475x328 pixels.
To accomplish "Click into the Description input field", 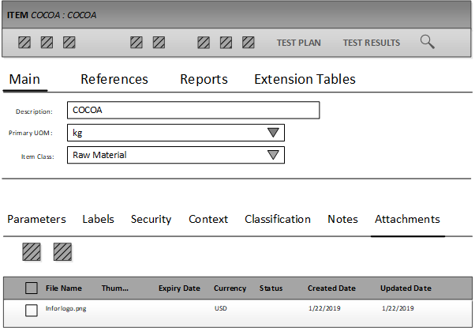I will tap(193, 111).
